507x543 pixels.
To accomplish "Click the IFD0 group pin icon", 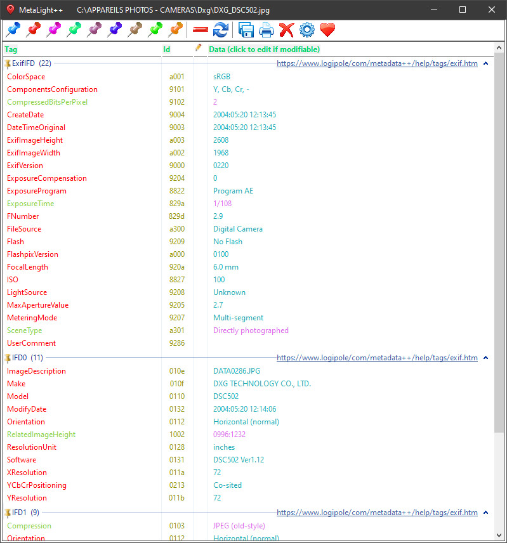I will pyautogui.click(x=7, y=358).
